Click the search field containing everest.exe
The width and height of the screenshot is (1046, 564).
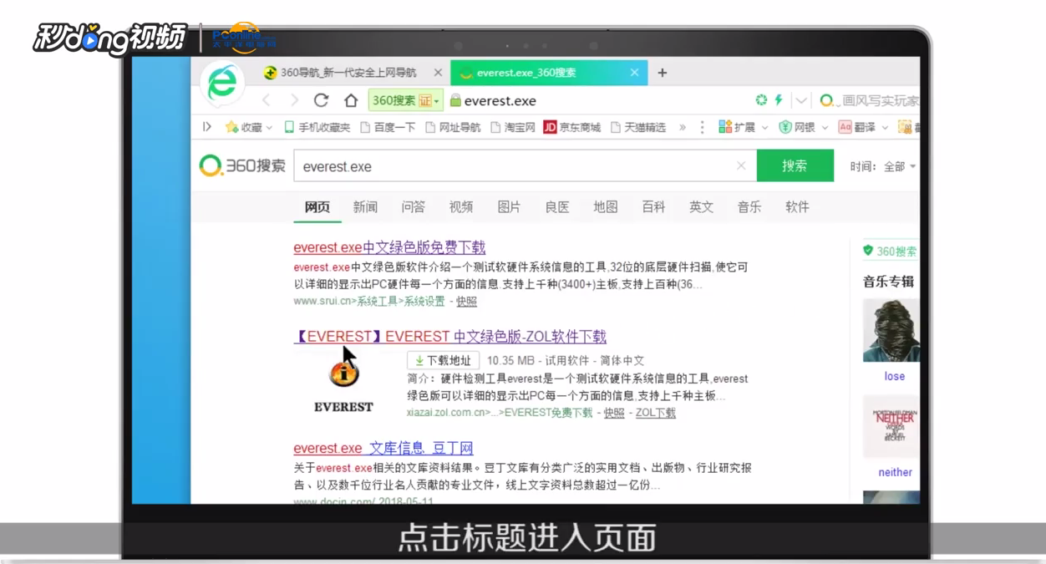[x=525, y=166]
